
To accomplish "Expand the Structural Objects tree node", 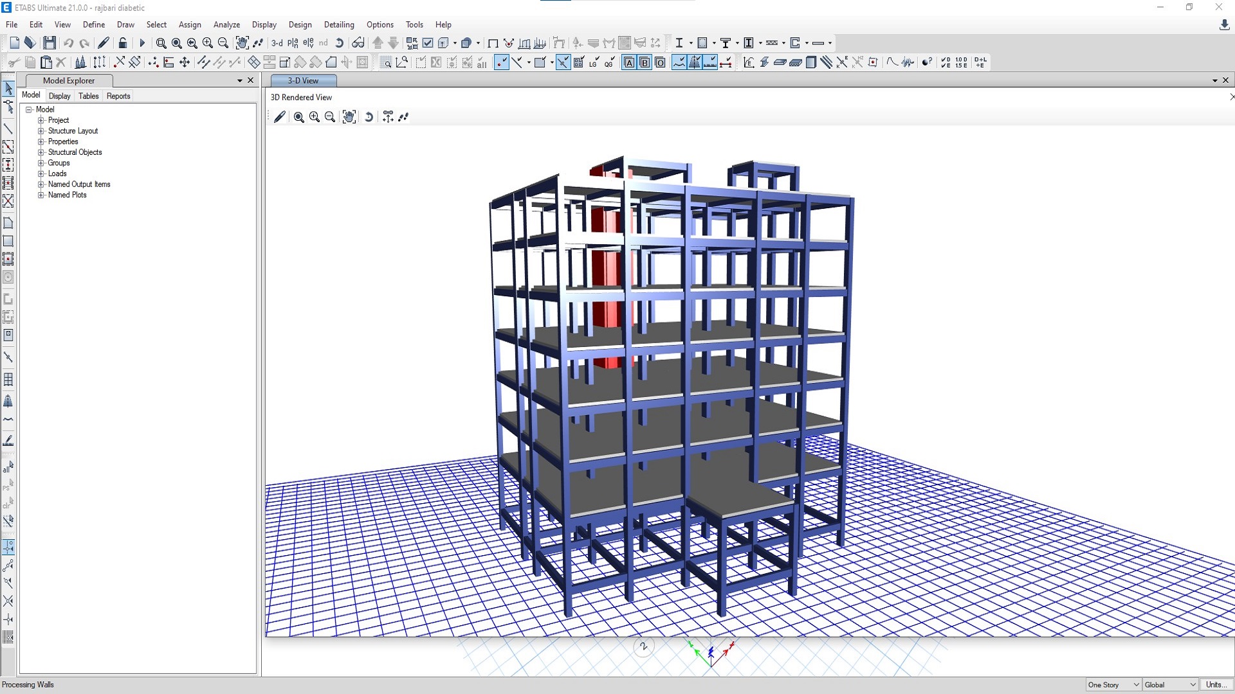I will click(x=41, y=152).
